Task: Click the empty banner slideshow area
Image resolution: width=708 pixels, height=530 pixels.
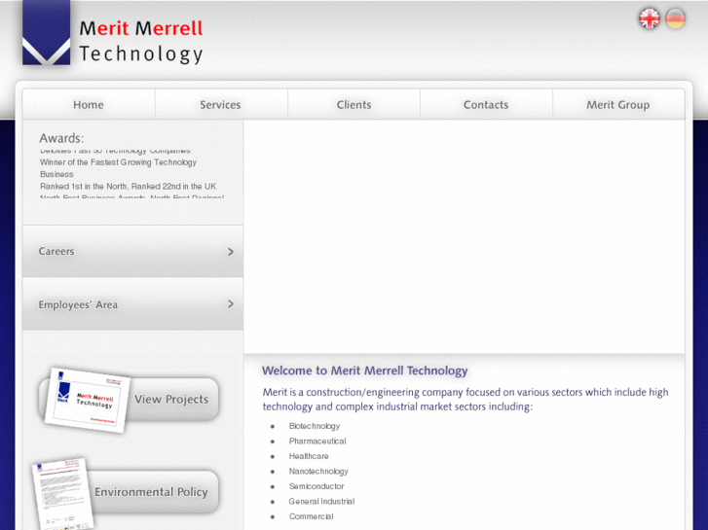Action: click(x=465, y=237)
